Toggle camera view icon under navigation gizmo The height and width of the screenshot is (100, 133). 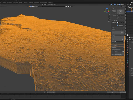[109, 19]
